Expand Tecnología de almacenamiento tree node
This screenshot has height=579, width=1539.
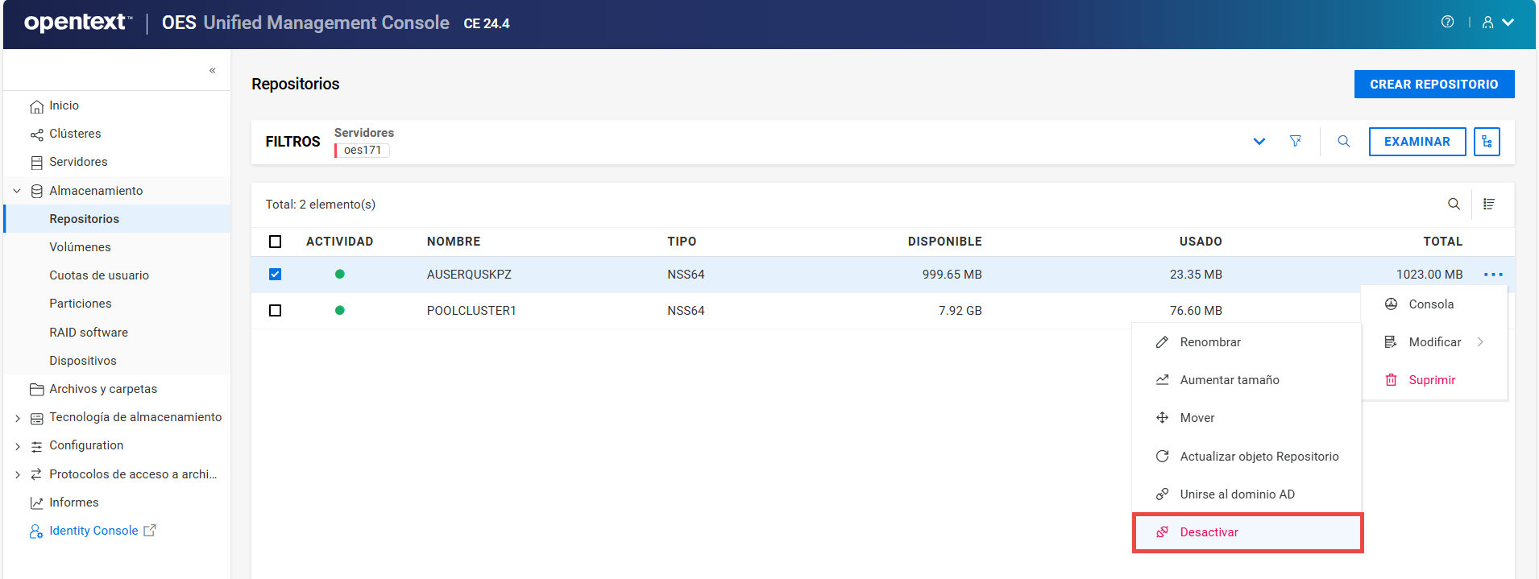pyautogui.click(x=18, y=418)
